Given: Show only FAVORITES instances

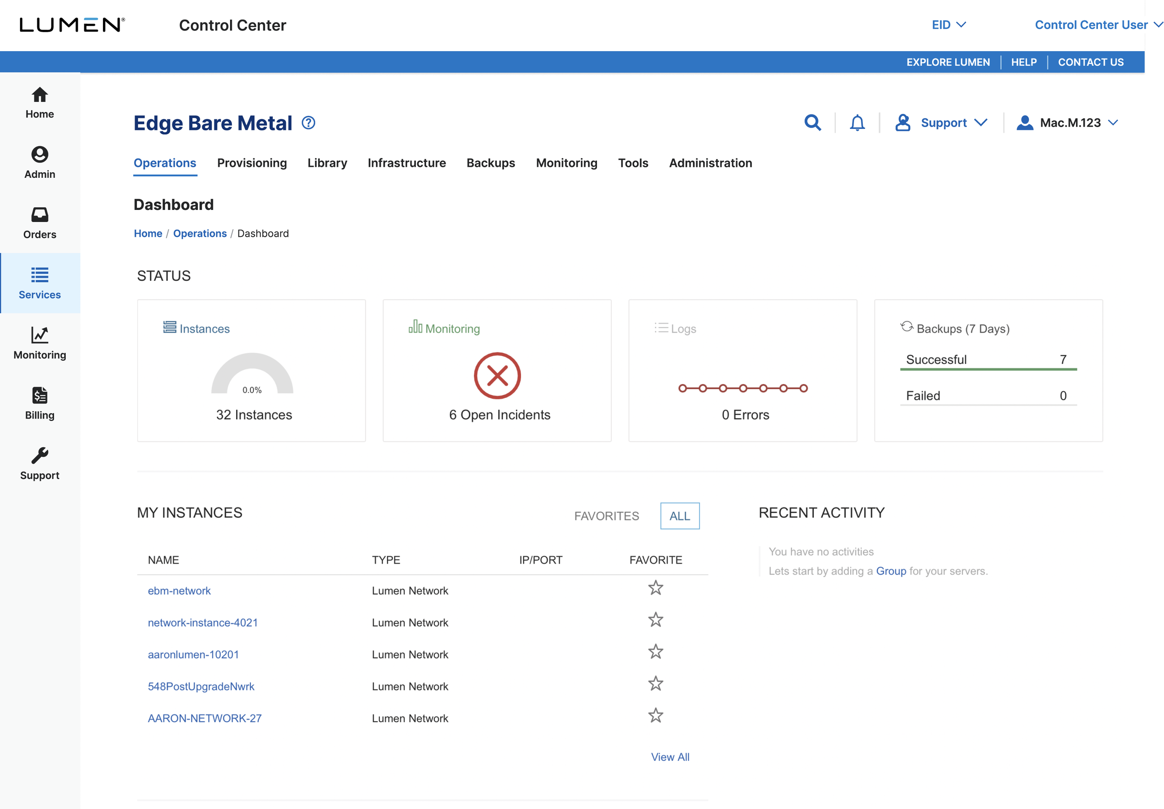Looking at the screenshot, I should tap(606, 516).
